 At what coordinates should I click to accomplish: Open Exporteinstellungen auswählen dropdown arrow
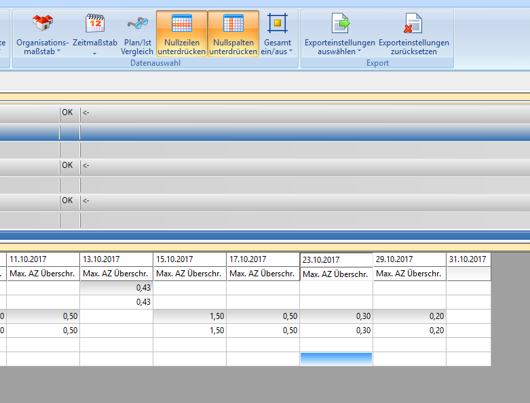[x=359, y=51]
